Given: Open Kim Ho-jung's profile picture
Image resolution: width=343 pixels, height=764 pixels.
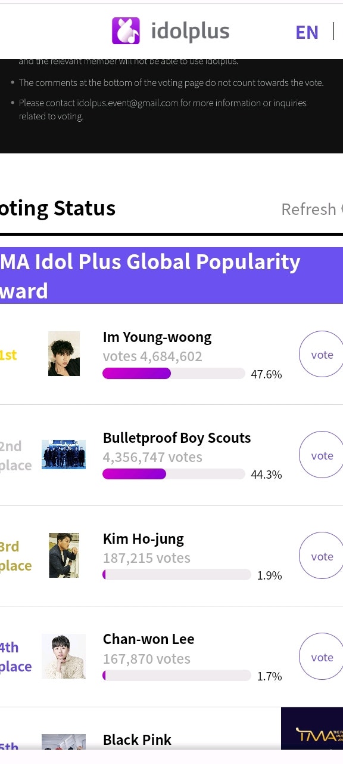Looking at the screenshot, I should (64, 555).
